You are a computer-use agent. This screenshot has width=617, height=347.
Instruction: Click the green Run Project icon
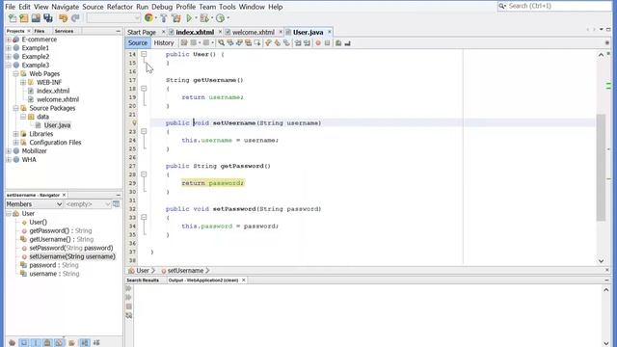(189, 18)
